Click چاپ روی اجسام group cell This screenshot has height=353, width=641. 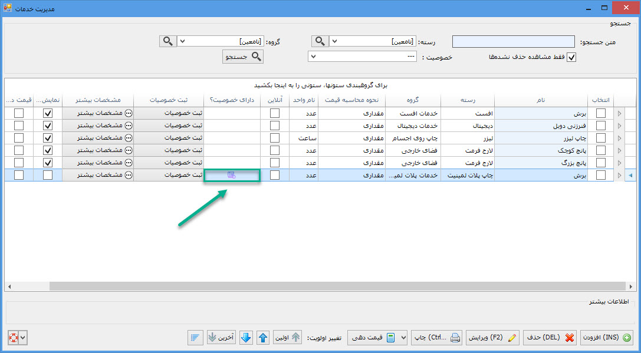(413, 138)
